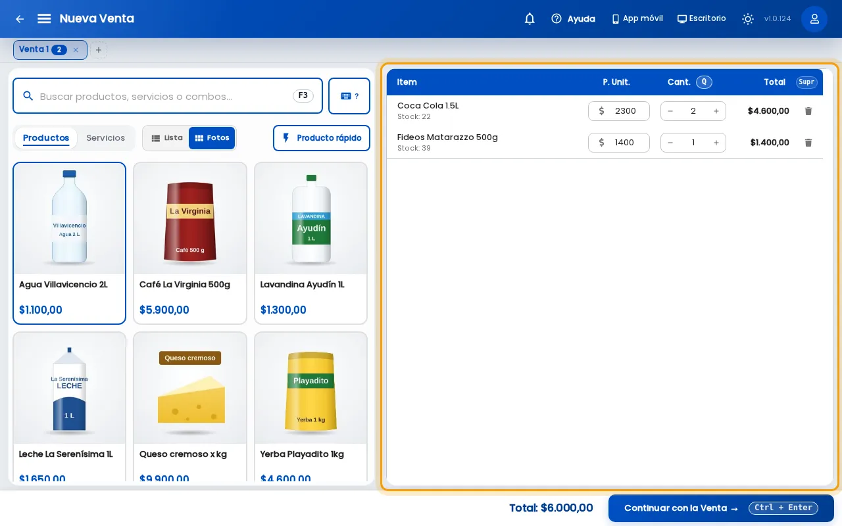Open the notifications bell
This screenshot has width=842, height=526.
530,18
